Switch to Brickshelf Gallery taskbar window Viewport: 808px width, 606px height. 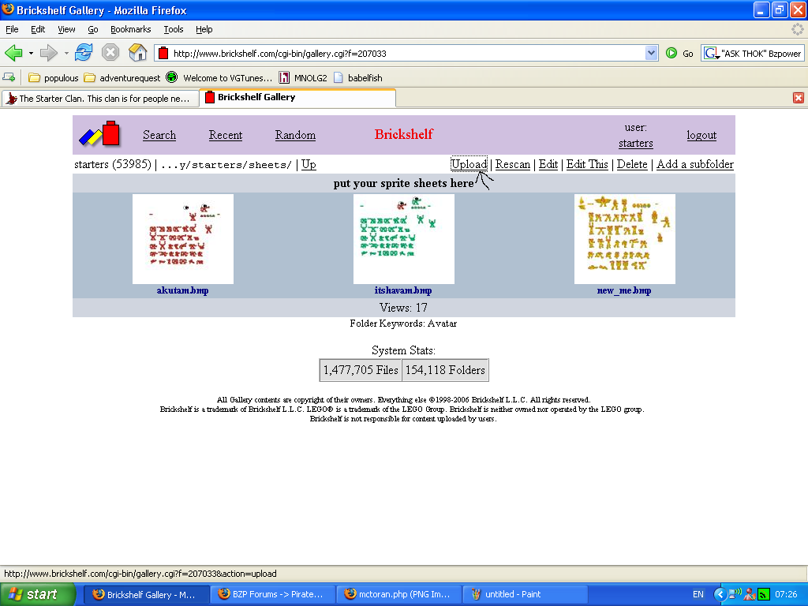tap(146, 594)
